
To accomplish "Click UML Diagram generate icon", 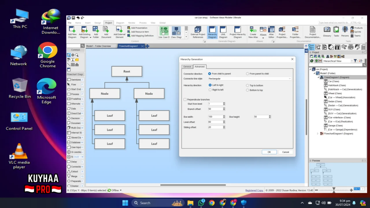I will click(223, 32).
